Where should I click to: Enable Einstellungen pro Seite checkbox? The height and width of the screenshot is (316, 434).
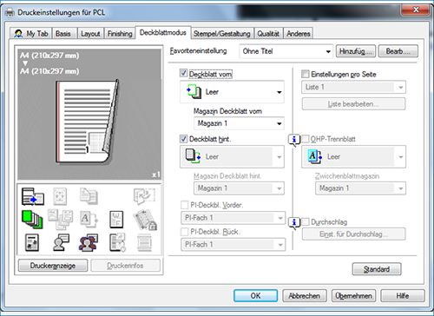coord(305,74)
